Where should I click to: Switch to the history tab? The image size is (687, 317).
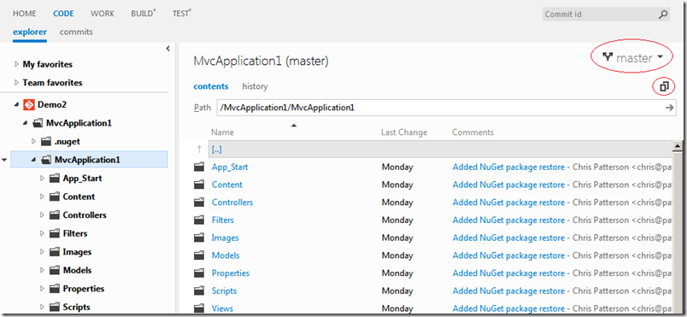(255, 86)
